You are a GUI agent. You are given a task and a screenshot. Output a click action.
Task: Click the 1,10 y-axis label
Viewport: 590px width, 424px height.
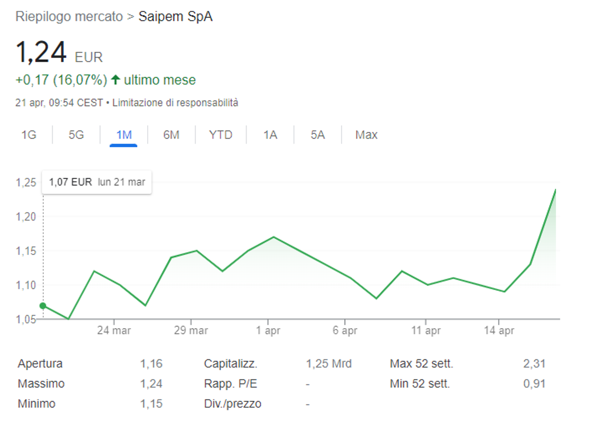tap(26, 285)
